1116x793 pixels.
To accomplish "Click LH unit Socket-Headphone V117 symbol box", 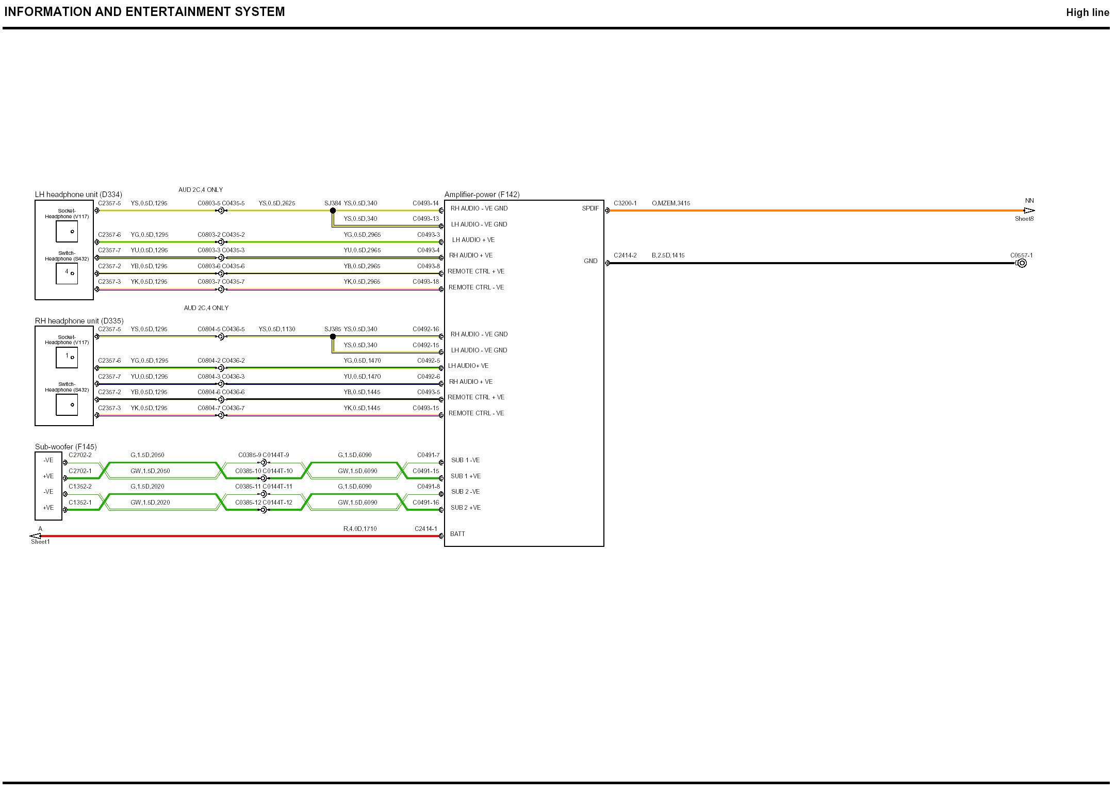I will (x=67, y=232).
